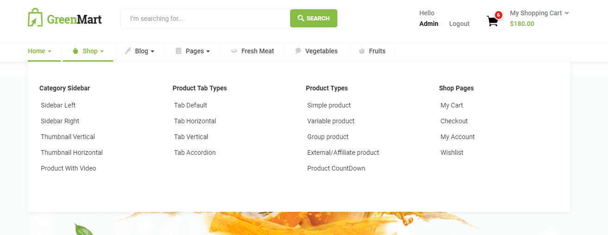Go to the Wishlist page

point(452,152)
